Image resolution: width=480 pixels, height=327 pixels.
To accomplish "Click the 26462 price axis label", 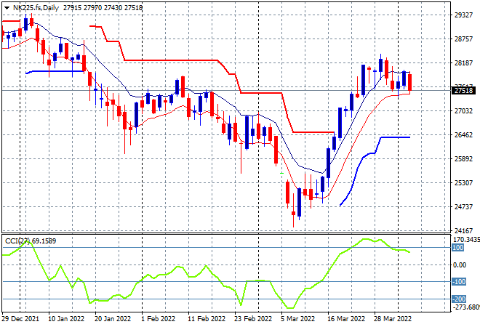I will tap(463, 134).
